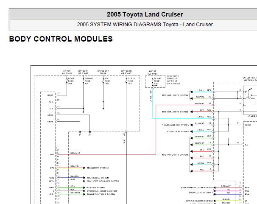Click the RED/YEL wire color label
Image resolution: width=257 pixels, height=204 pixels.
tap(75, 166)
